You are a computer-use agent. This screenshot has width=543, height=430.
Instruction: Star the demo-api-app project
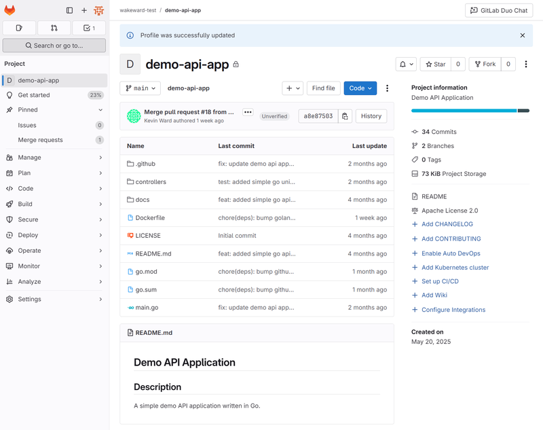tap(434, 64)
